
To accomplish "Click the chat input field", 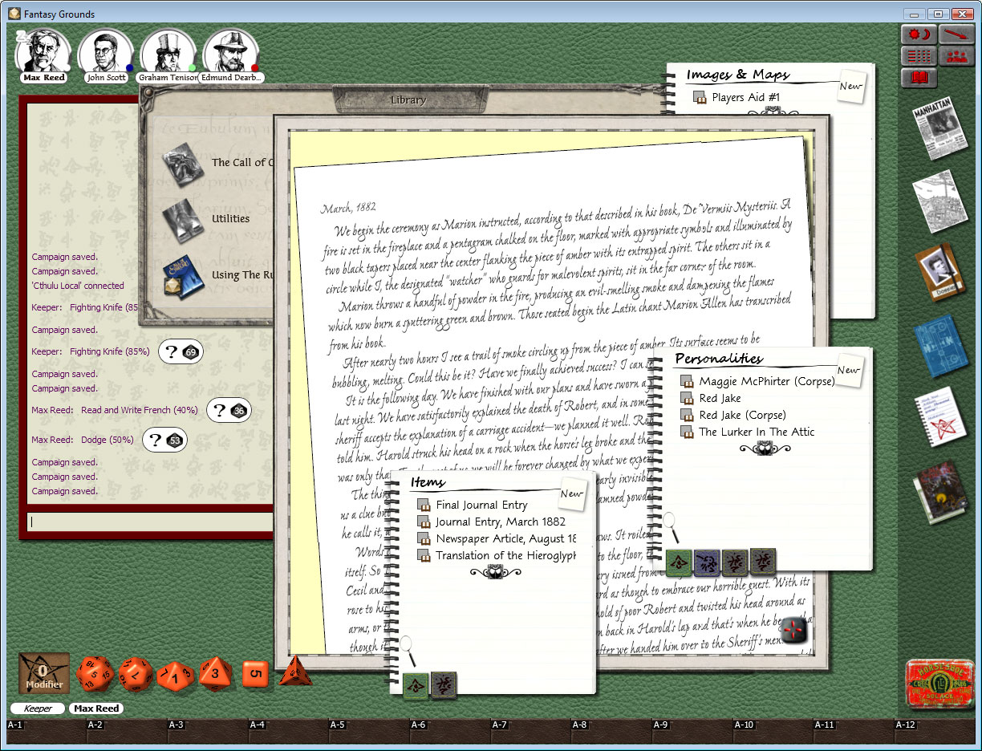I will pos(144,522).
